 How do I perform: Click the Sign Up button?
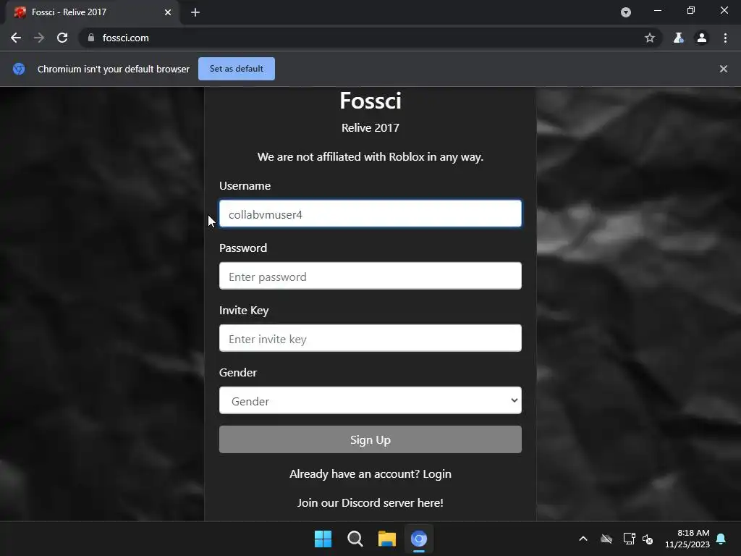370,439
